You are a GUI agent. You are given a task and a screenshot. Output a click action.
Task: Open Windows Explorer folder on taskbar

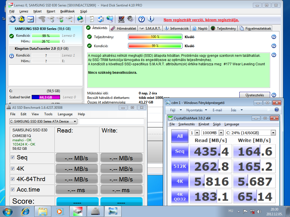(x=43, y=211)
